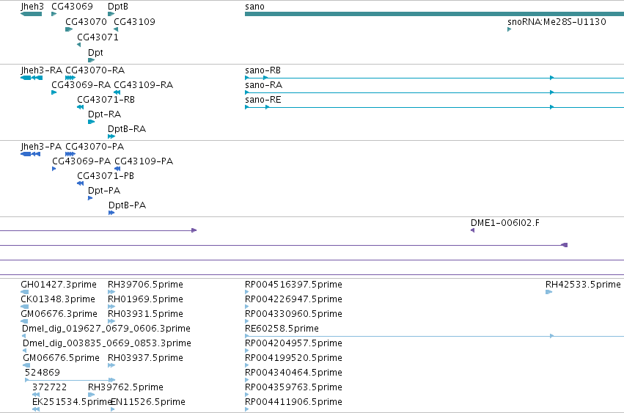The width and height of the screenshot is (624, 413).
Task: Click the Jheh3-PA protein feature
Action: click(30, 154)
